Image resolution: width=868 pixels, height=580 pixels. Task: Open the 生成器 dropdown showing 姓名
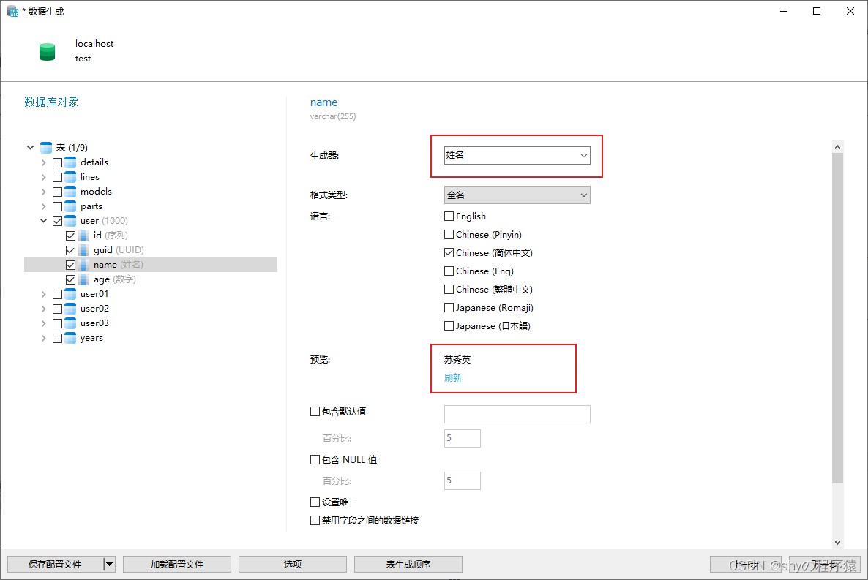click(x=517, y=155)
